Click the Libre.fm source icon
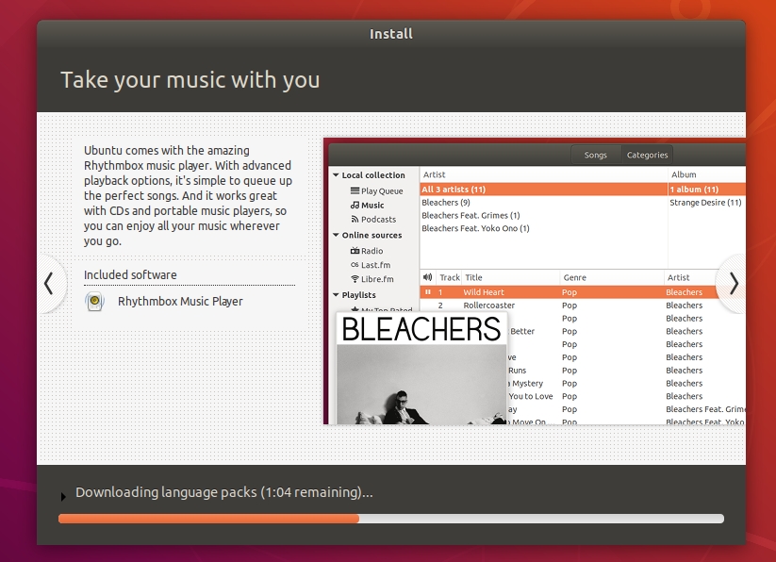This screenshot has height=562, width=776. point(355,279)
